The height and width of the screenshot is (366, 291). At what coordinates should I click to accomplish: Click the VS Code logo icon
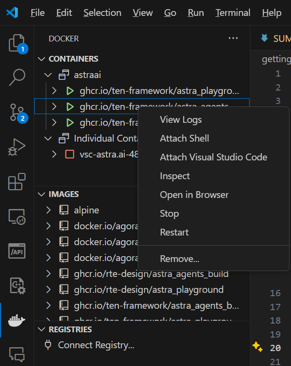[x=12, y=13]
